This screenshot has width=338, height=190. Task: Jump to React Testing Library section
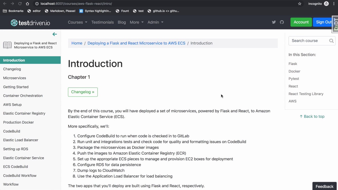click(x=306, y=94)
